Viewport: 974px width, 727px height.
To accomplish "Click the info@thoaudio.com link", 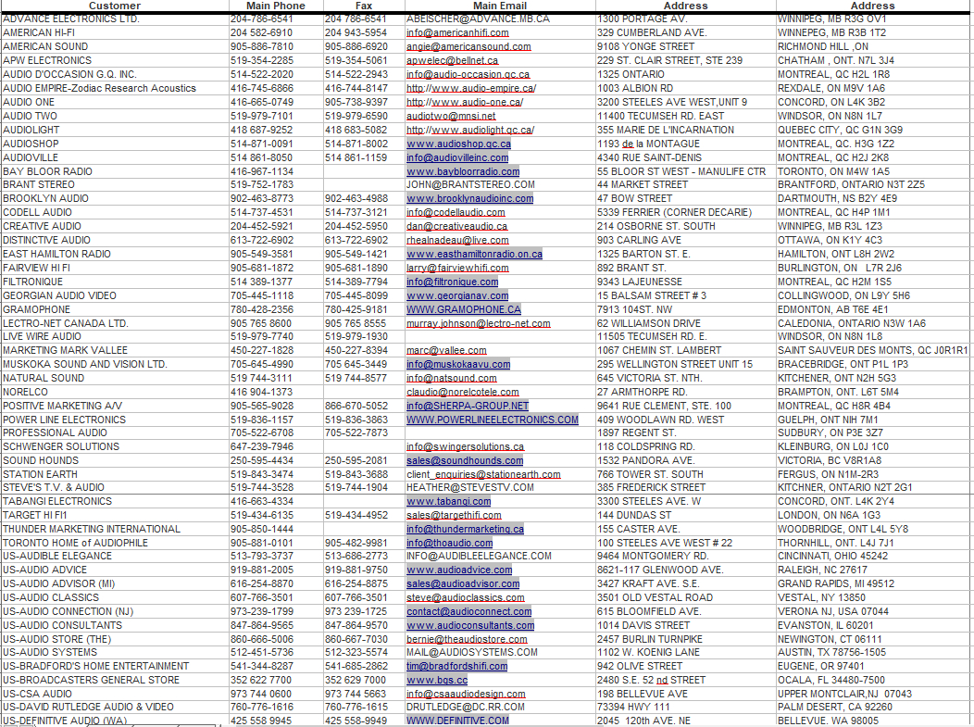I will click(x=450, y=543).
